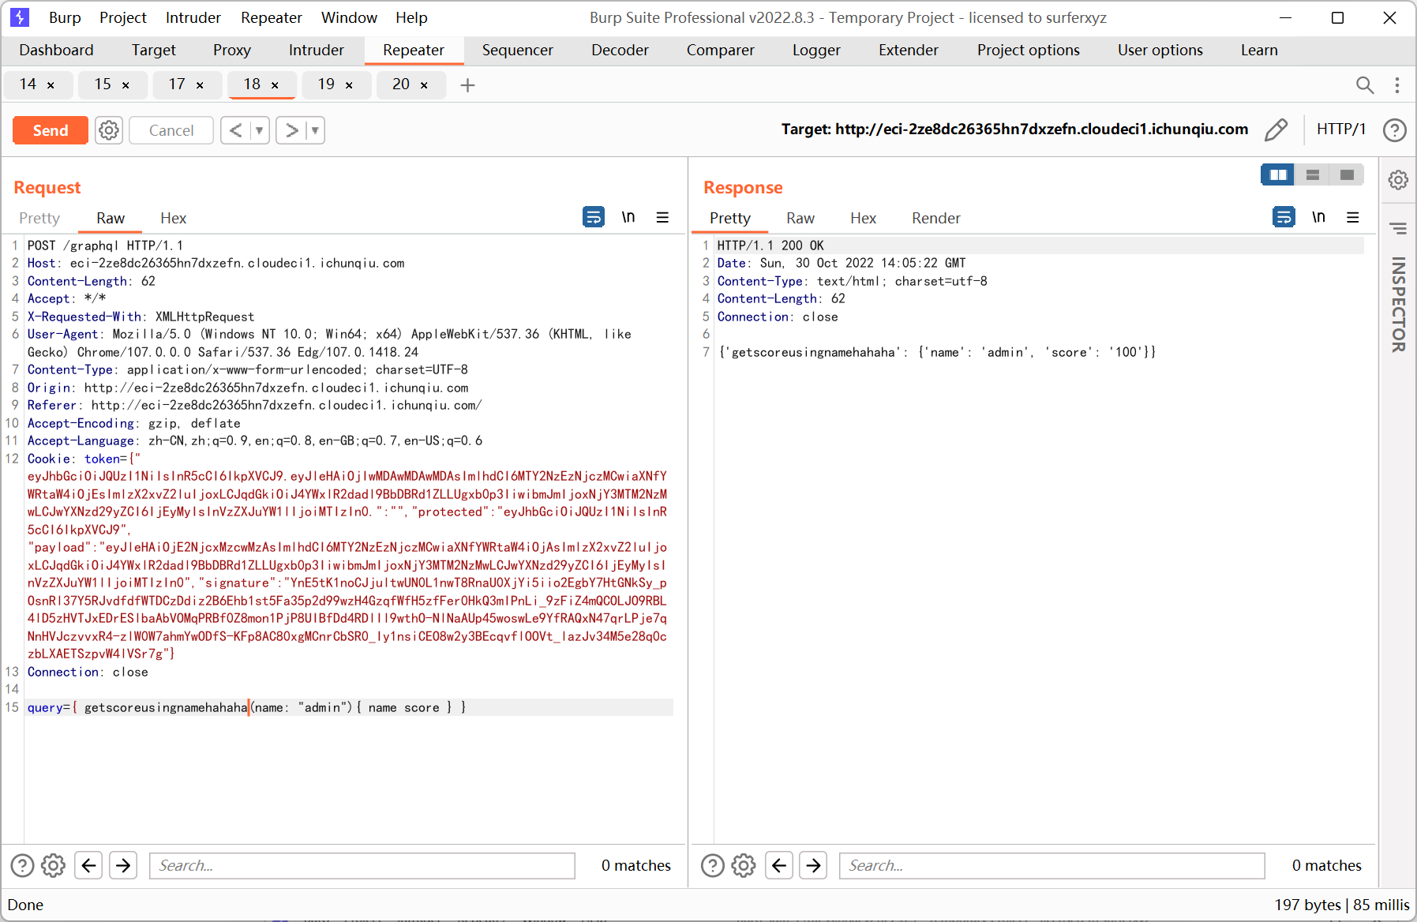
Task: Open the Dashboard tab
Action: (x=56, y=50)
